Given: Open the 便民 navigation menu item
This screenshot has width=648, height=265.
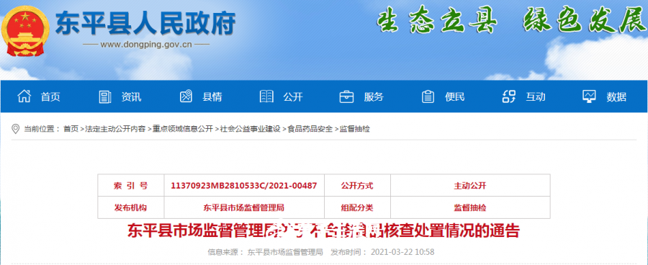Looking at the screenshot, I should [454, 96].
